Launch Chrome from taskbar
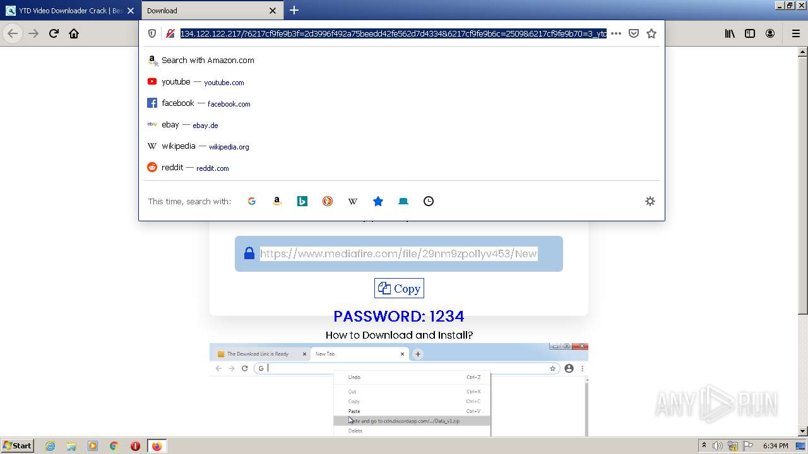This screenshot has width=808, height=454. pyautogui.click(x=114, y=446)
